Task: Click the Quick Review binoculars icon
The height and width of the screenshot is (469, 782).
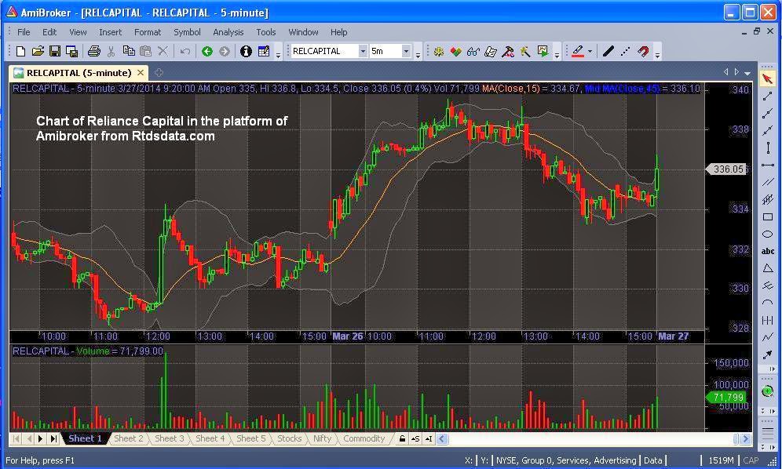Action: (473, 51)
